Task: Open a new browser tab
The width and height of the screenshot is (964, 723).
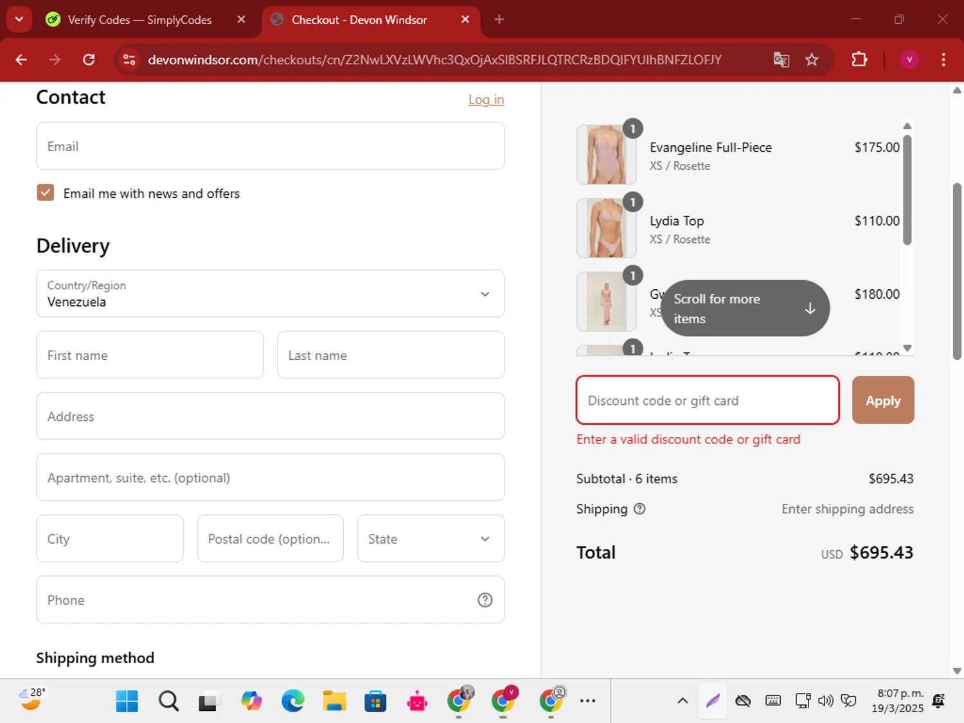Action: click(x=499, y=20)
